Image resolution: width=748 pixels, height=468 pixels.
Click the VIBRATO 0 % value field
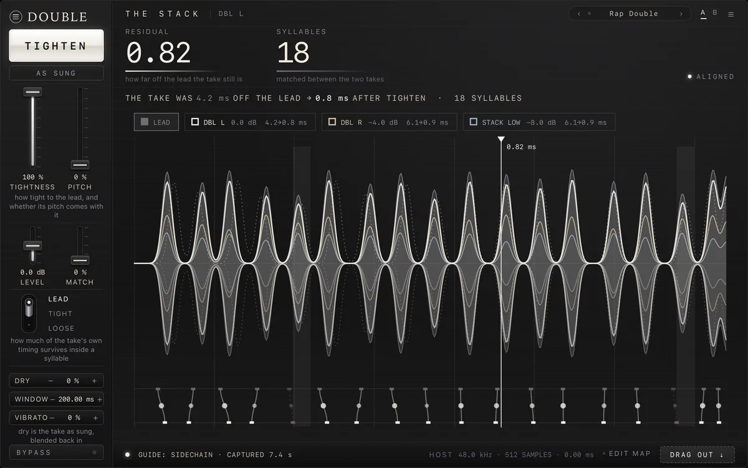click(74, 417)
